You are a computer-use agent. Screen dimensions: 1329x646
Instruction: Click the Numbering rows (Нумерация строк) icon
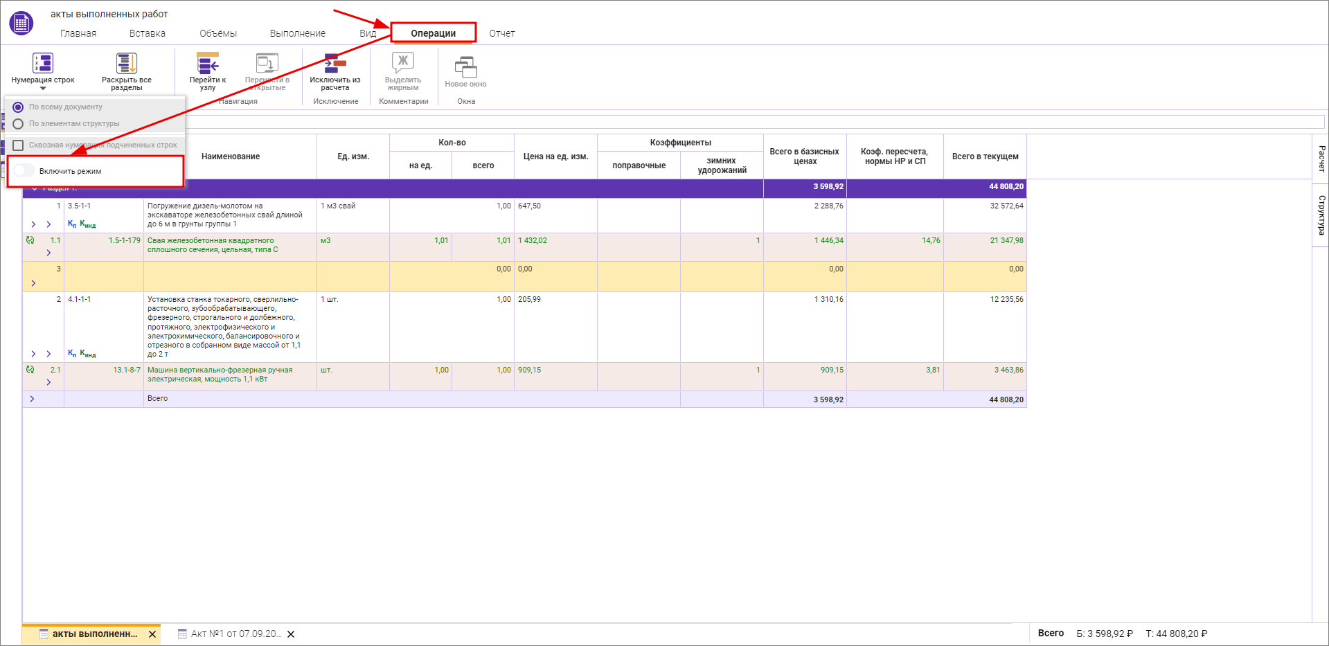(x=43, y=64)
